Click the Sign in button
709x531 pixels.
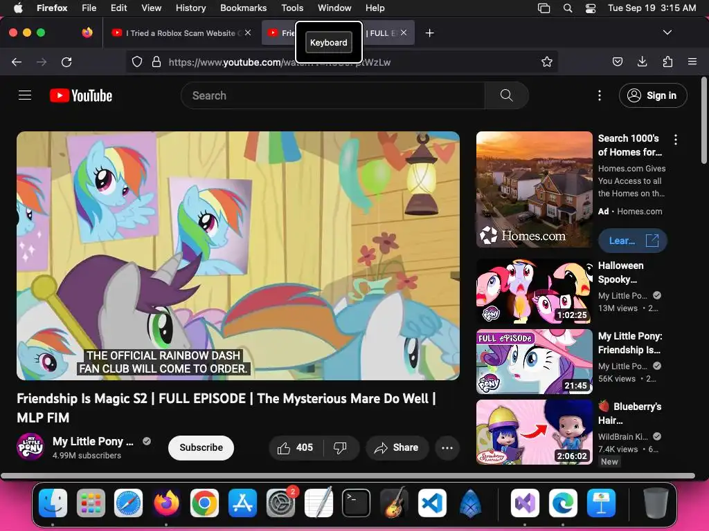[653, 95]
